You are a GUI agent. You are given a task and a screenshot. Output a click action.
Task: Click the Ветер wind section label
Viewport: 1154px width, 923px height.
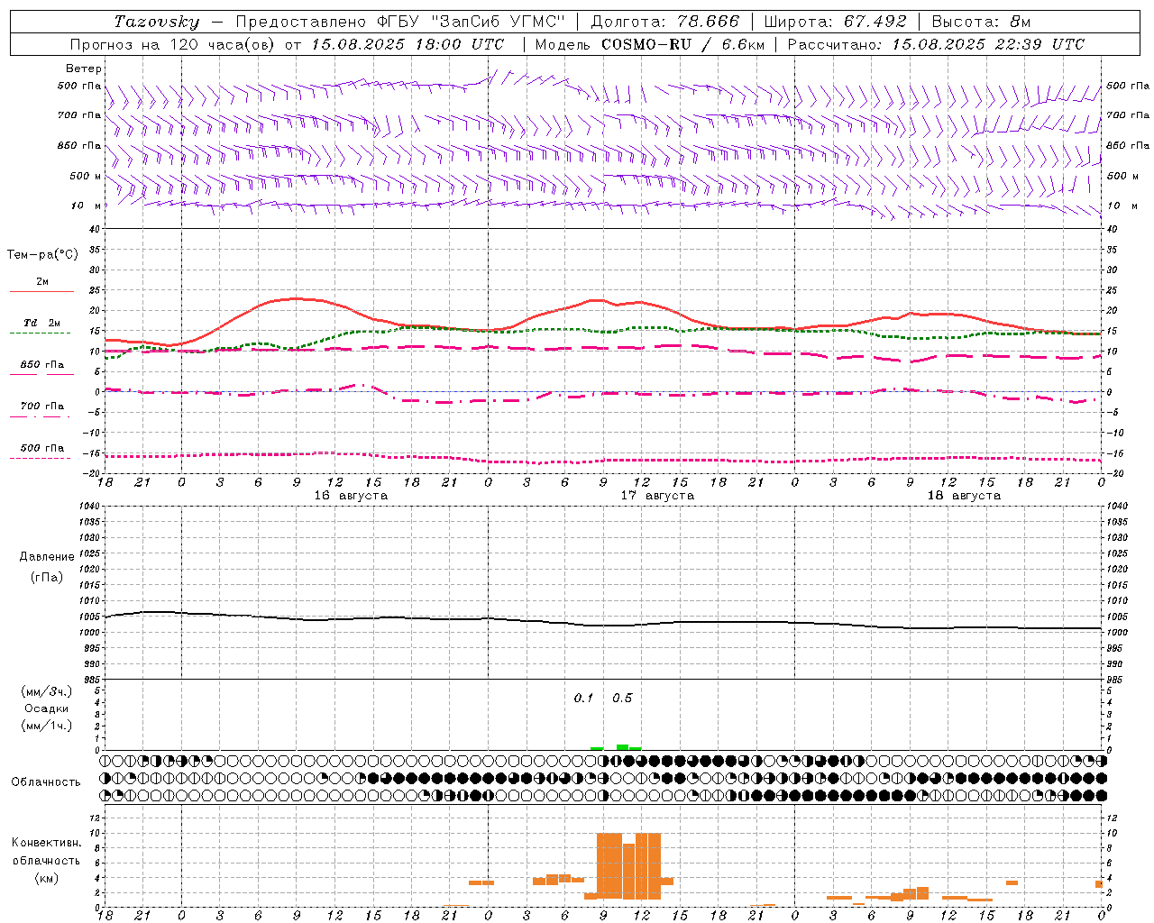pos(84,69)
